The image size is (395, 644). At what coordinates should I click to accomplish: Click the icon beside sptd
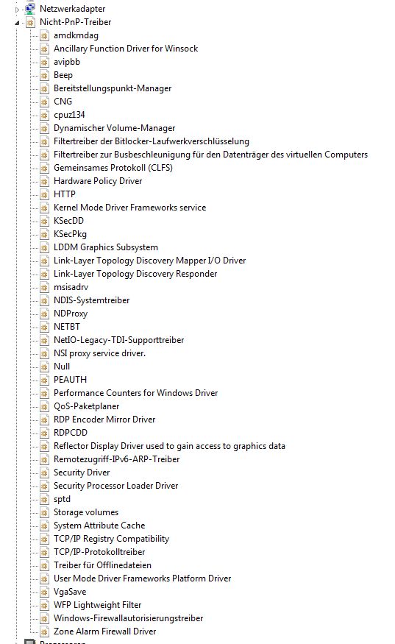tap(44, 499)
